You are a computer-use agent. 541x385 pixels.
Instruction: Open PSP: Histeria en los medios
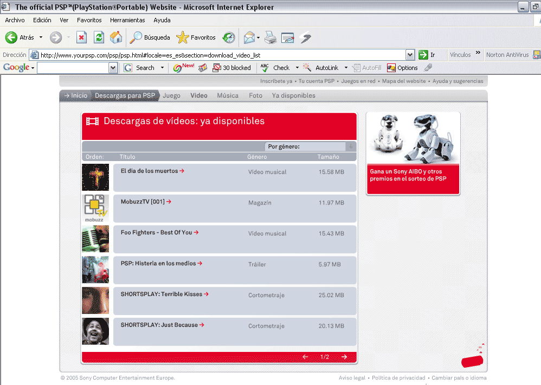[x=162, y=263]
